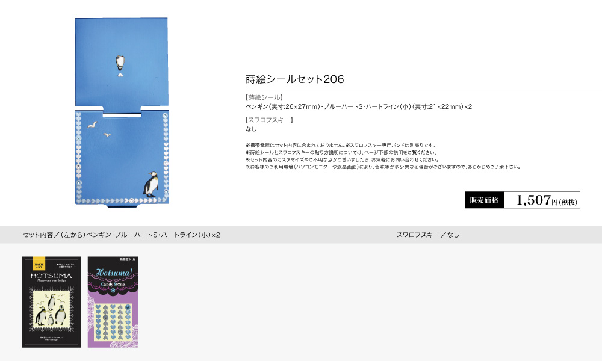Click the larger seagull sticker on phone
Image resolution: width=602 pixels, height=361 pixels.
93,125
